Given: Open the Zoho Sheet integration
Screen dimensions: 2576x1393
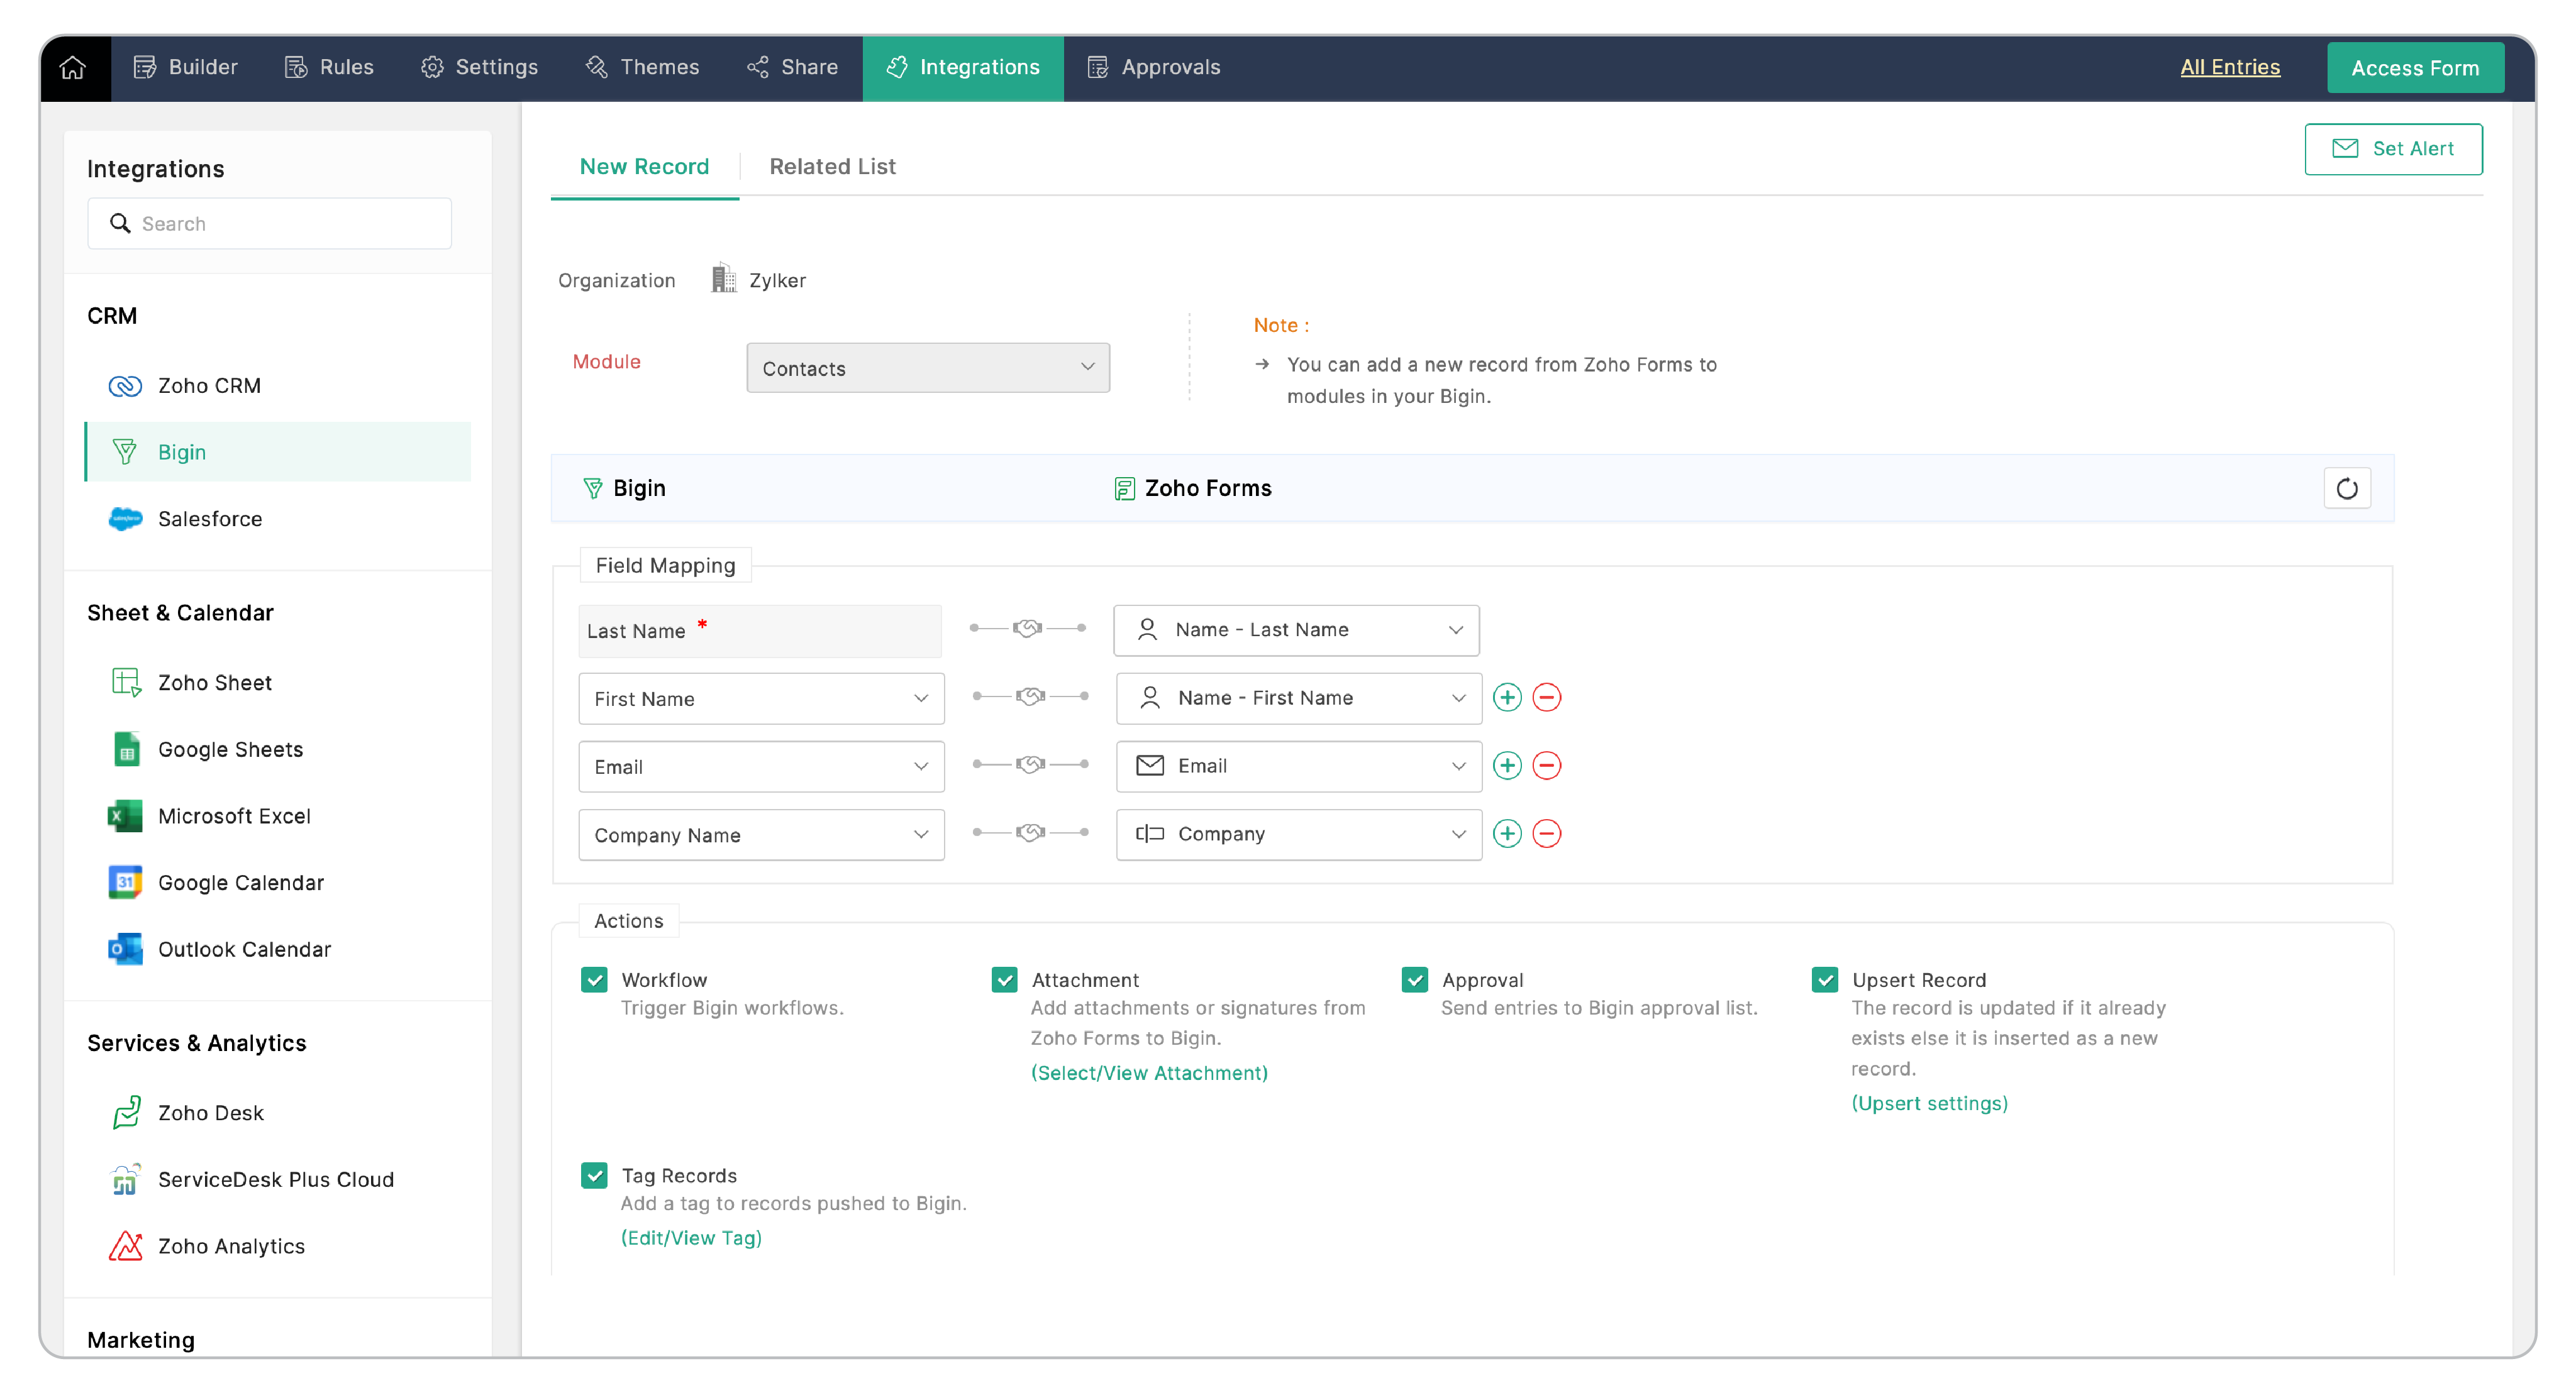Looking at the screenshot, I should click(214, 683).
